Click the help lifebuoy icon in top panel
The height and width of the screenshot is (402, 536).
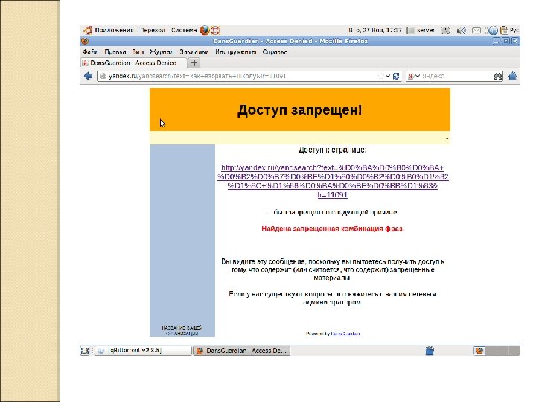click(215, 31)
